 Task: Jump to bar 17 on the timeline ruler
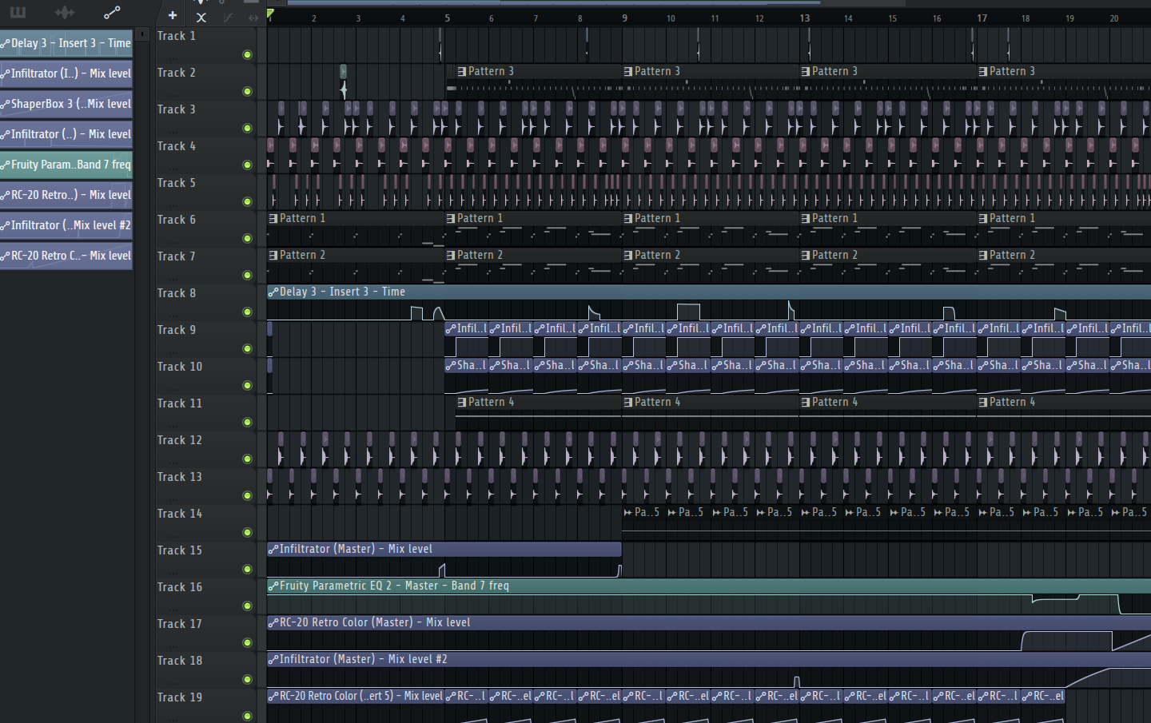point(982,18)
